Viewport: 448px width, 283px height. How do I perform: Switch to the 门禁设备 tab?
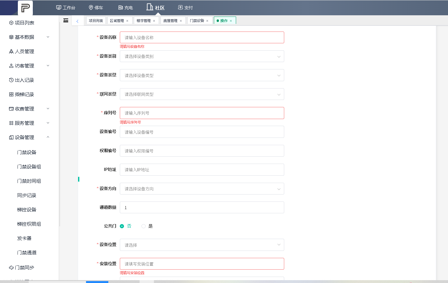(x=197, y=21)
